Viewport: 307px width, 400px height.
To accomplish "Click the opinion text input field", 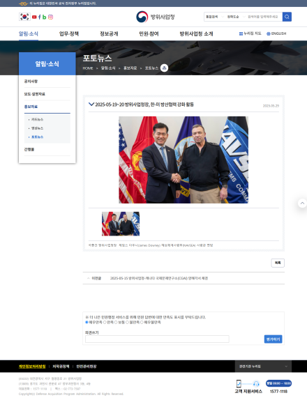I will tap(157, 339).
